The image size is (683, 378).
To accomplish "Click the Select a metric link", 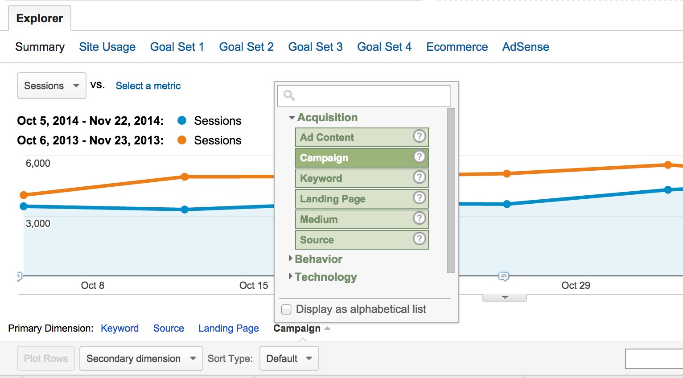I will tap(148, 86).
